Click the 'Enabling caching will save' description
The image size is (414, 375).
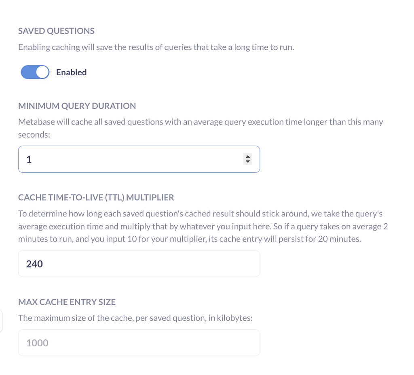156,47
